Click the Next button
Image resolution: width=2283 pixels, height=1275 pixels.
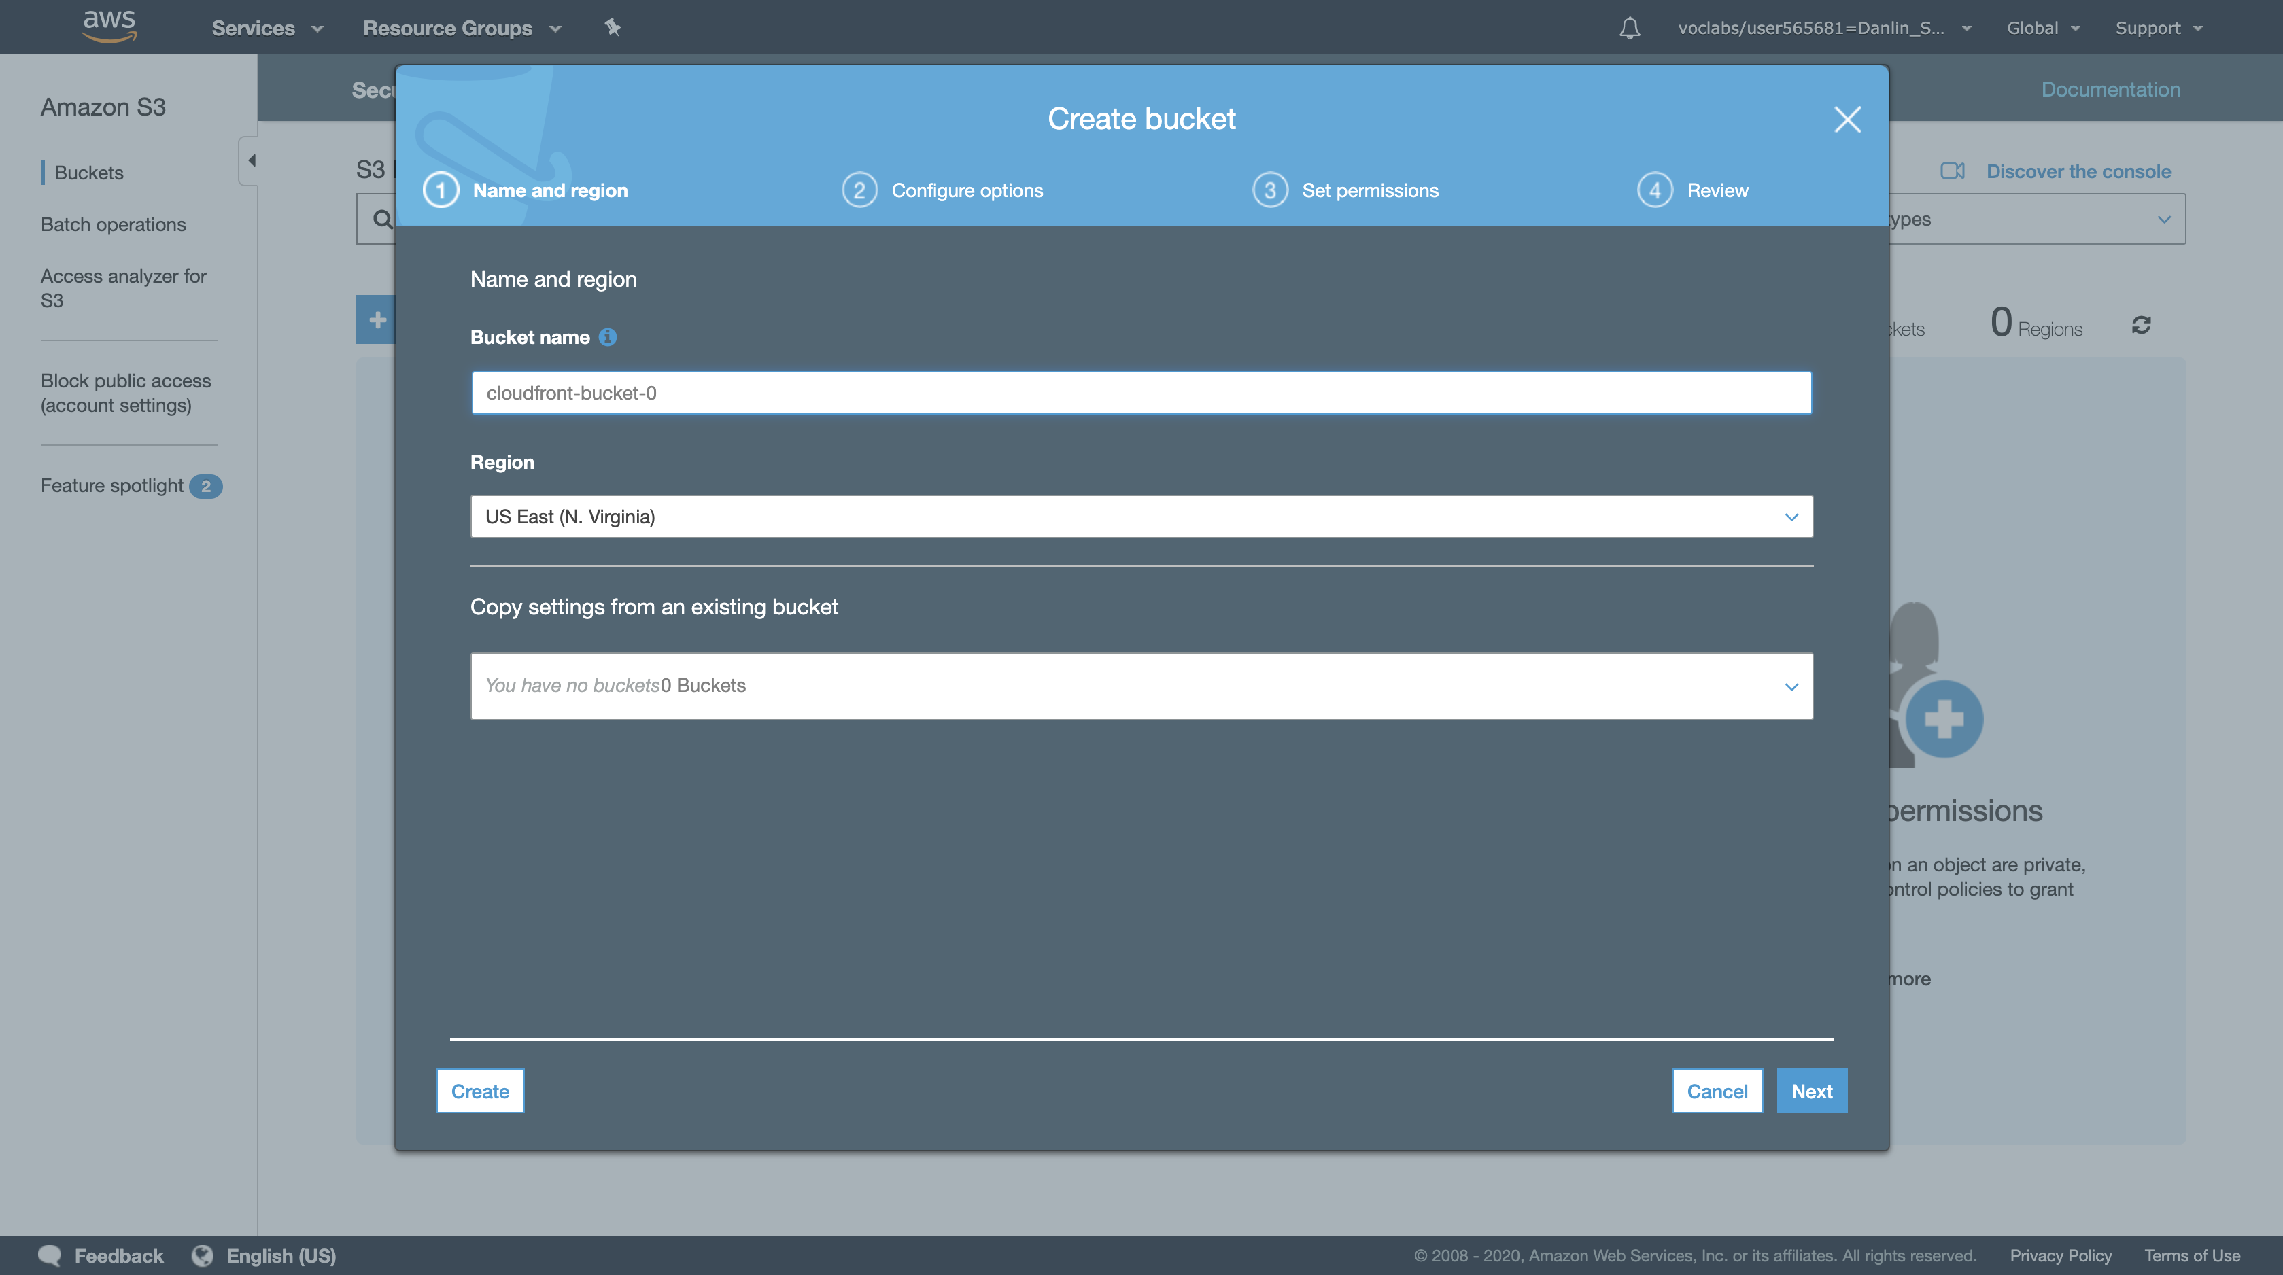tap(1811, 1091)
